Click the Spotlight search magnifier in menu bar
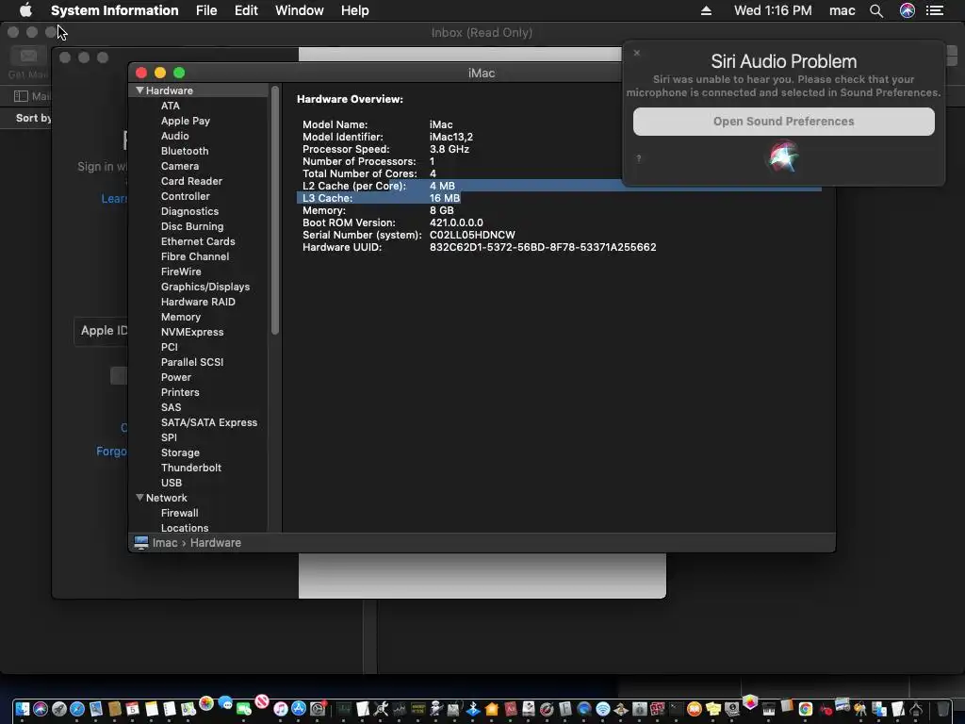 [876, 10]
